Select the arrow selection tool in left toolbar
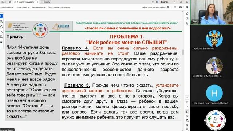 1,16
